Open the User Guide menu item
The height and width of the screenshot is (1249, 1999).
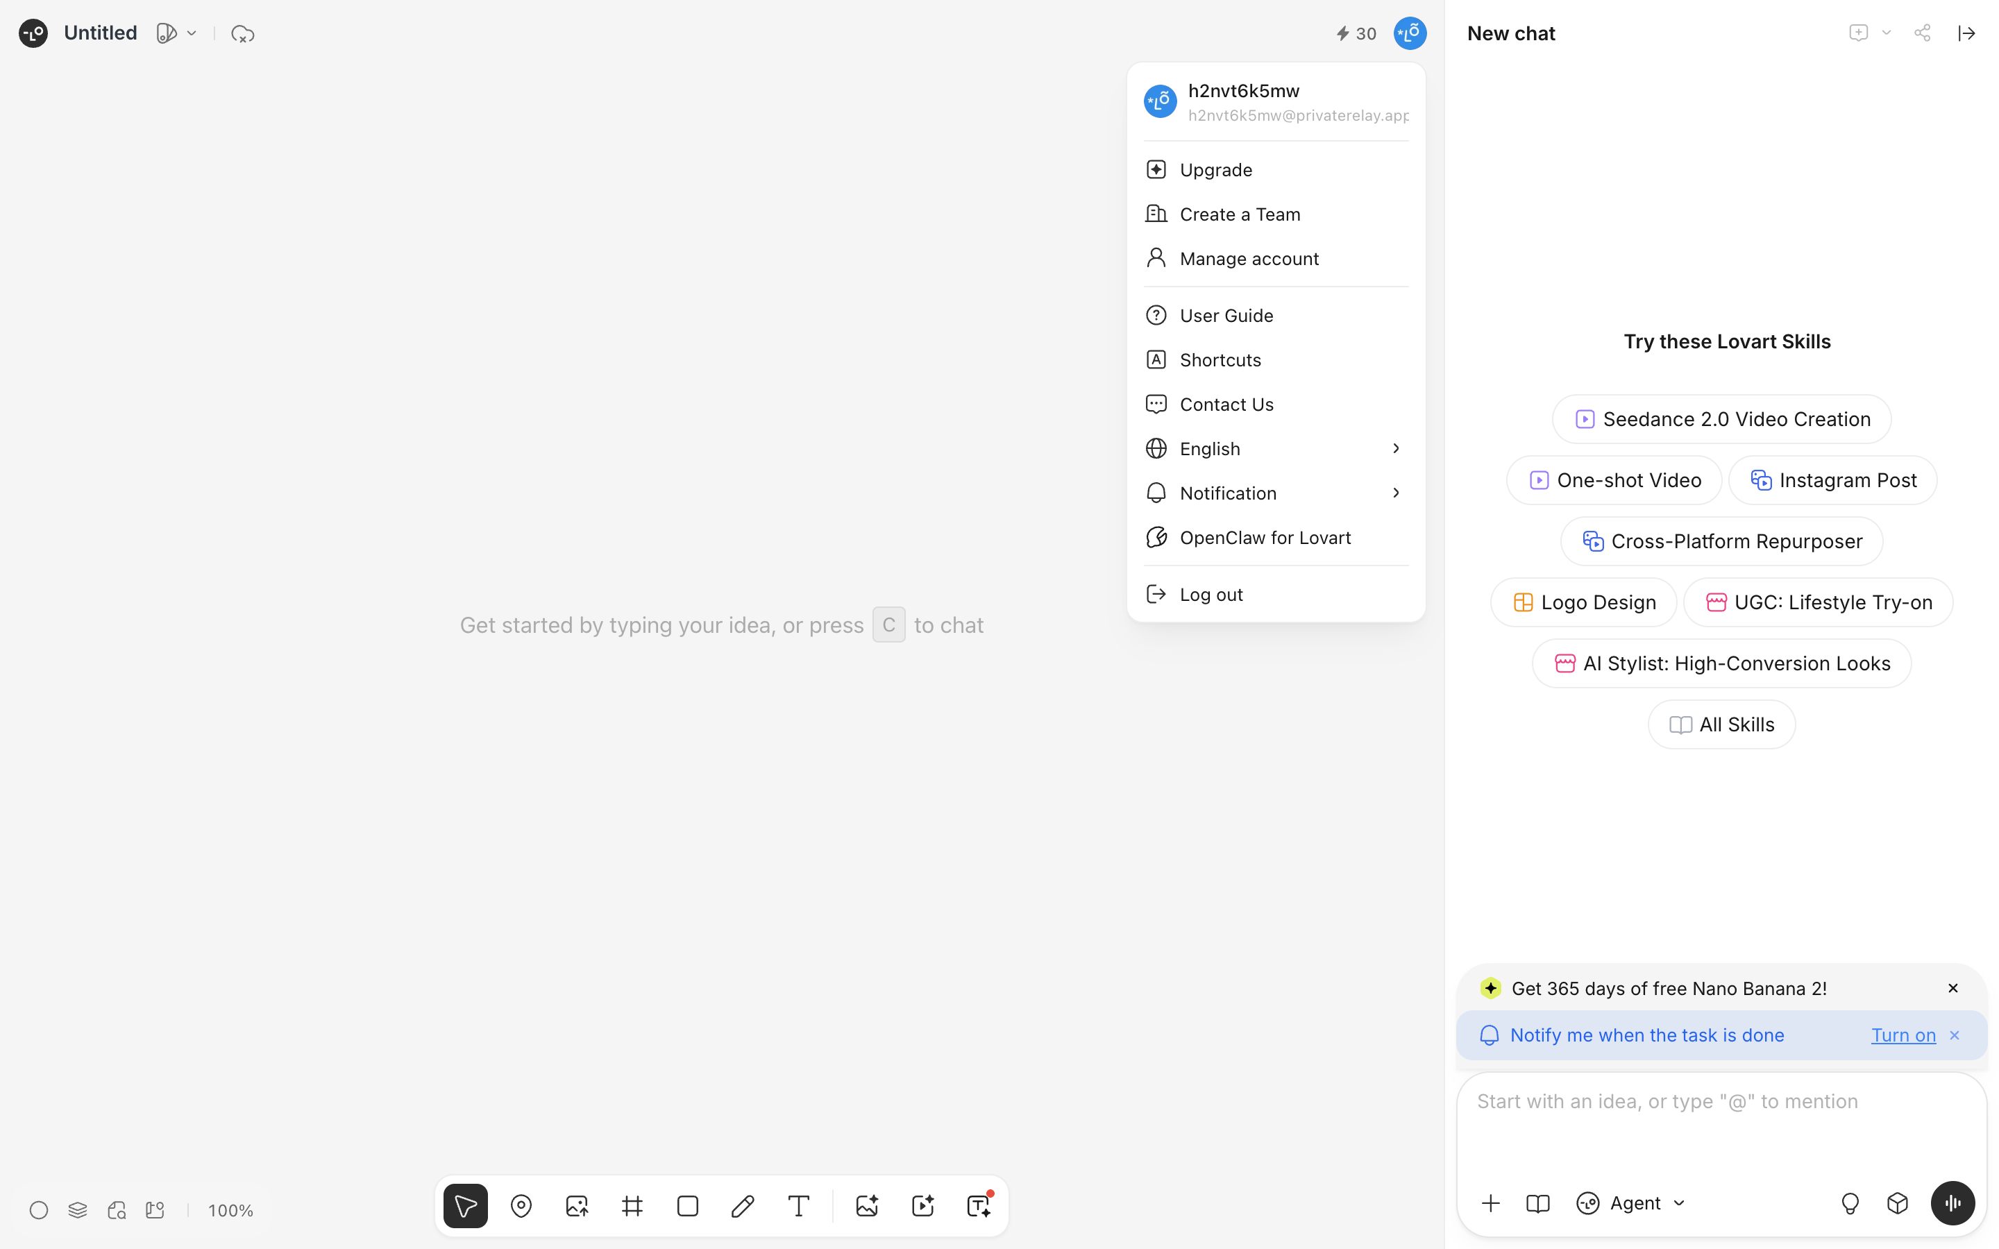click(x=1276, y=316)
